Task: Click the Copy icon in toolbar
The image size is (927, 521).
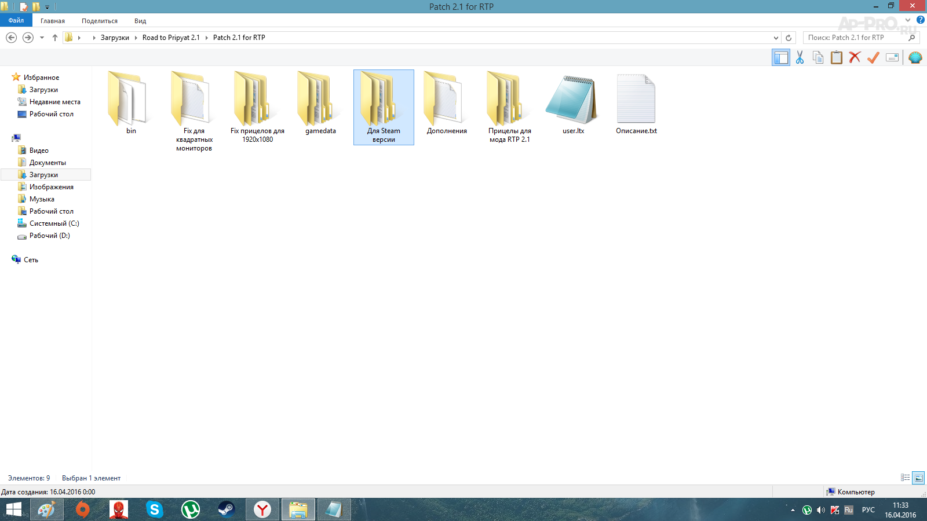Action: point(818,57)
